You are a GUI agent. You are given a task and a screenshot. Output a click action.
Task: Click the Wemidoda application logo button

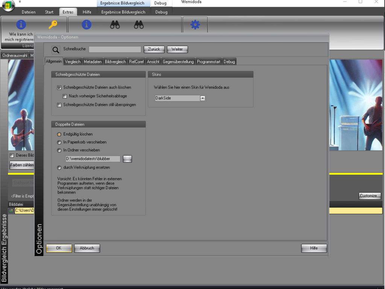pyautogui.click(x=8, y=5)
